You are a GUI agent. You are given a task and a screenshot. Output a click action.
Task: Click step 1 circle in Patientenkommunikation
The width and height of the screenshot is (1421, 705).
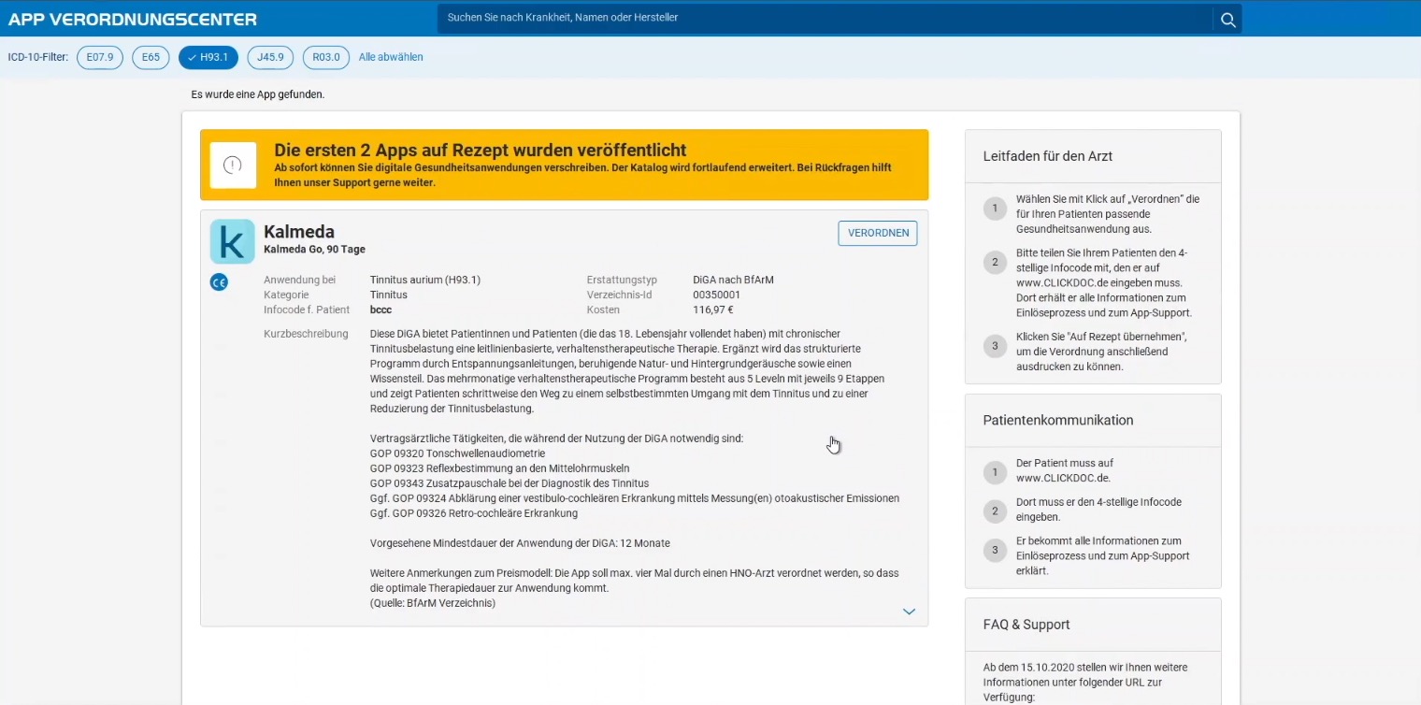[995, 471]
